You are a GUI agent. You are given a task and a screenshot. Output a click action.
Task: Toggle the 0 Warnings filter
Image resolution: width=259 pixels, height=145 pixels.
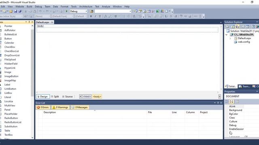(60, 108)
